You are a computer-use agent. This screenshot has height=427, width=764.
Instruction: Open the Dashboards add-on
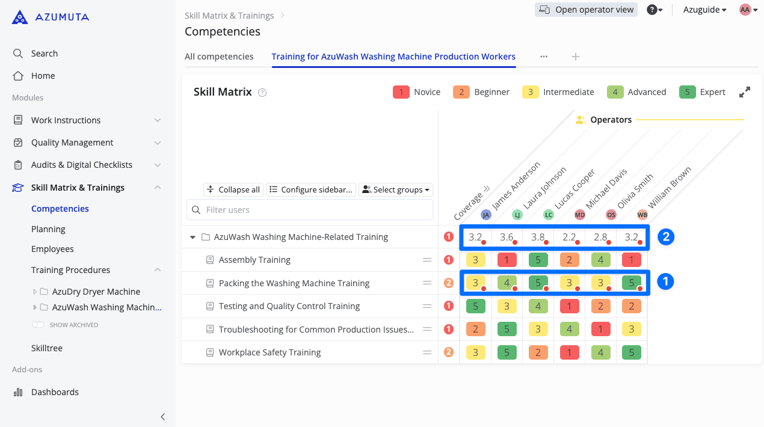55,392
